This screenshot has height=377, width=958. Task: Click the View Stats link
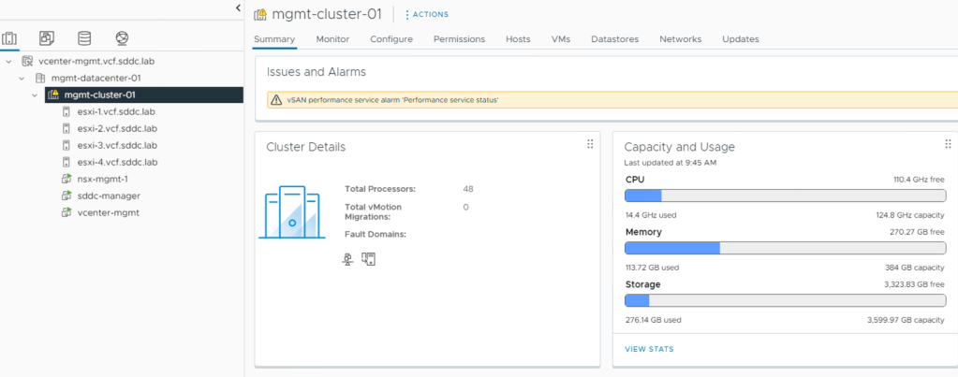pos(649,349)
